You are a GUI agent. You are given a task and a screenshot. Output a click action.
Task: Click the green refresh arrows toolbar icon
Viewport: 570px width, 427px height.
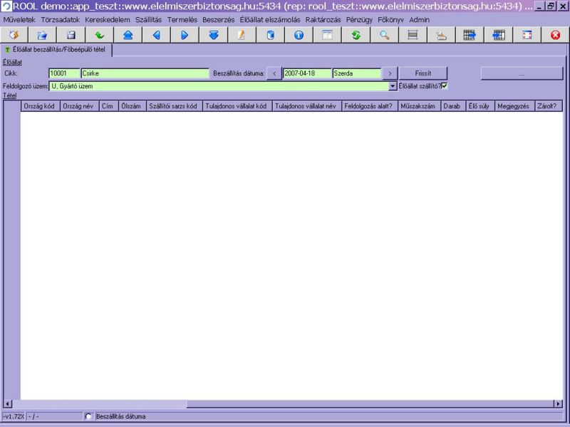[356, 35]
